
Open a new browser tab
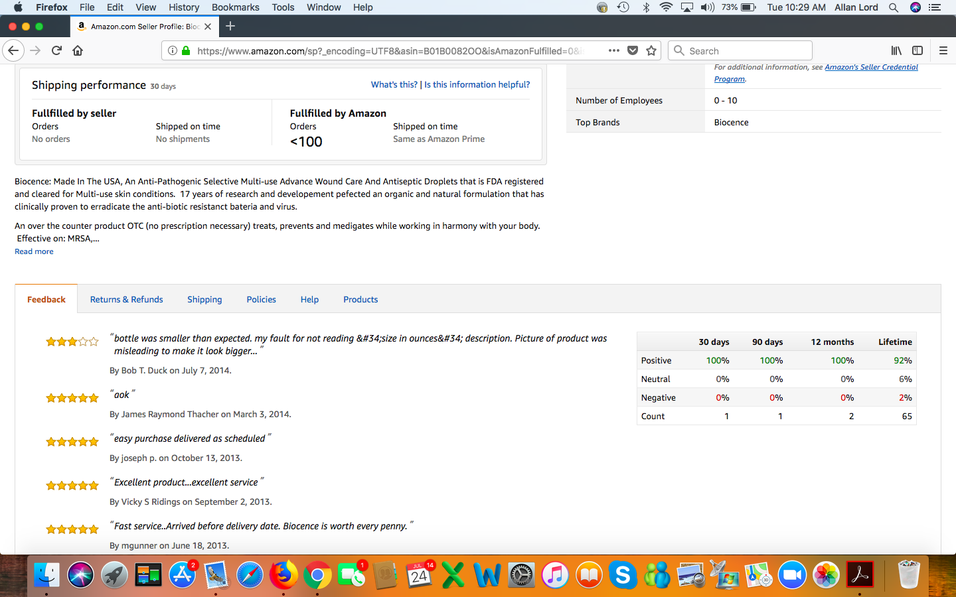tap(230, 26)
